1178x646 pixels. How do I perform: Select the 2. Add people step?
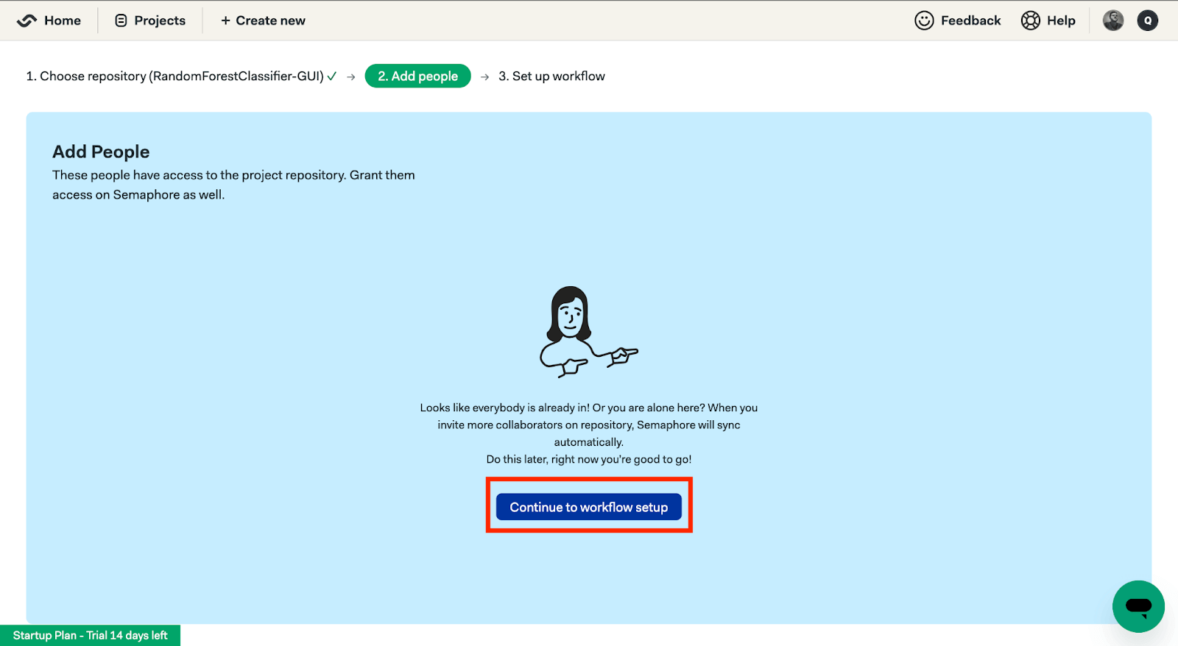(x=417, y=76)
